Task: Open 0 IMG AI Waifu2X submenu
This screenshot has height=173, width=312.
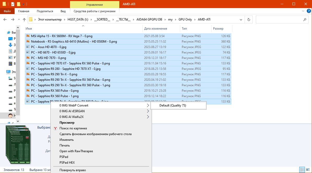Action: pyautogui.click(x=101, y=117)
